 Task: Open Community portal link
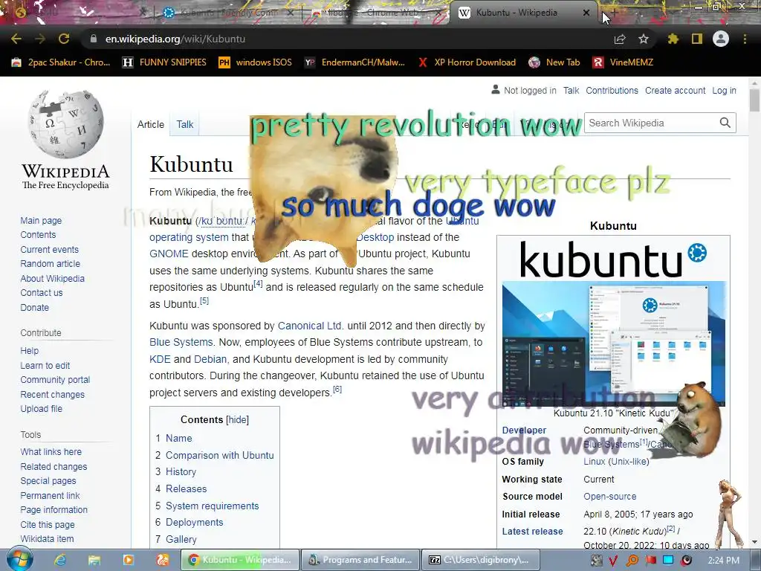(55, 380)
